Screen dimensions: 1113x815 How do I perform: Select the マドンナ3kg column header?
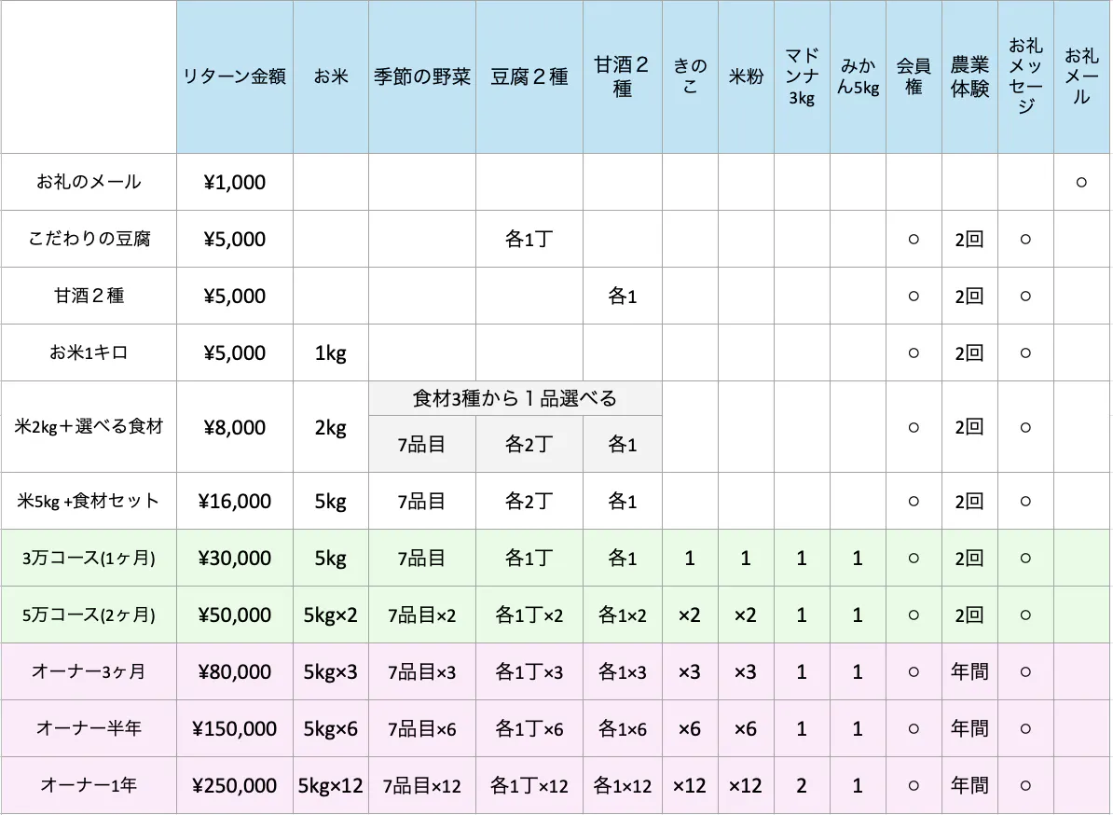[802, 77]
